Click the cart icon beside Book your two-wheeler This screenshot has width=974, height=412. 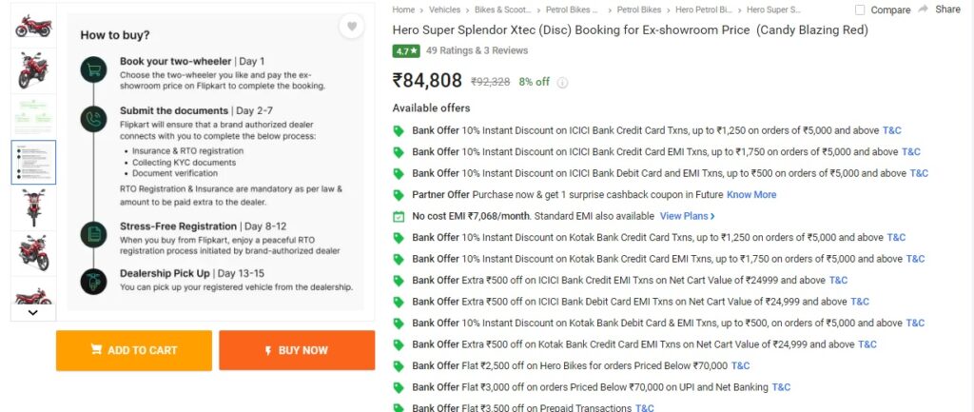[x=94, y=69]
